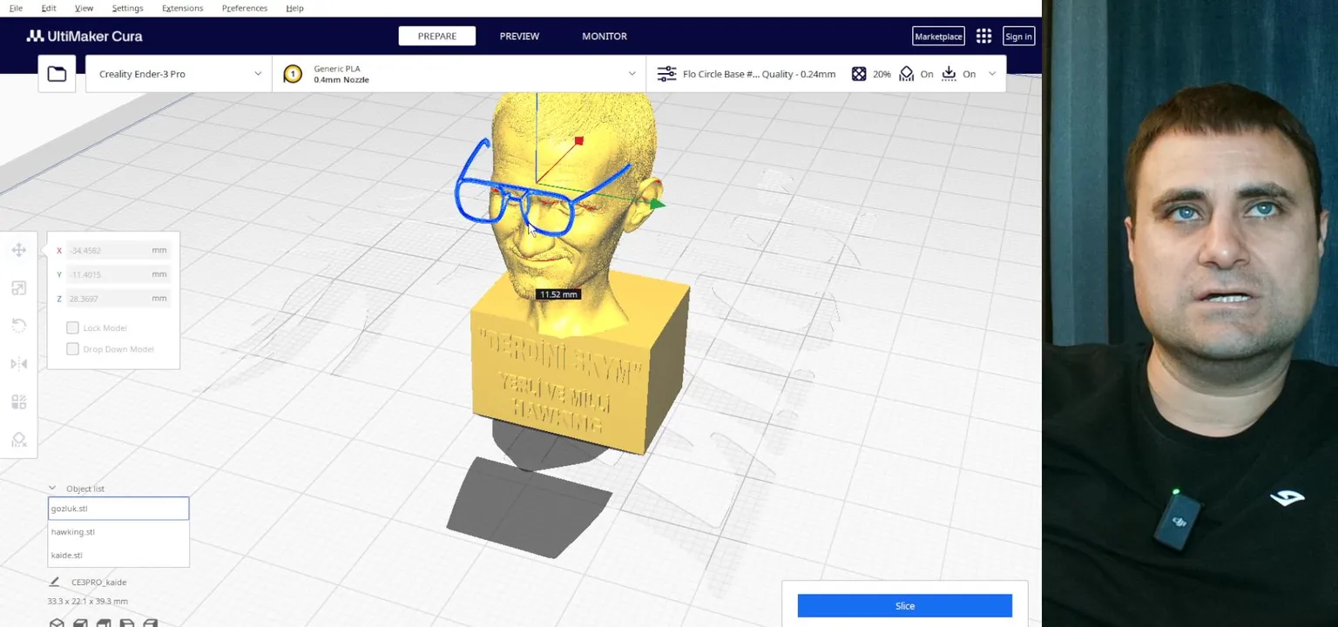Switch to top view cube icon
1338x627 pixels.
coord(104,623)
